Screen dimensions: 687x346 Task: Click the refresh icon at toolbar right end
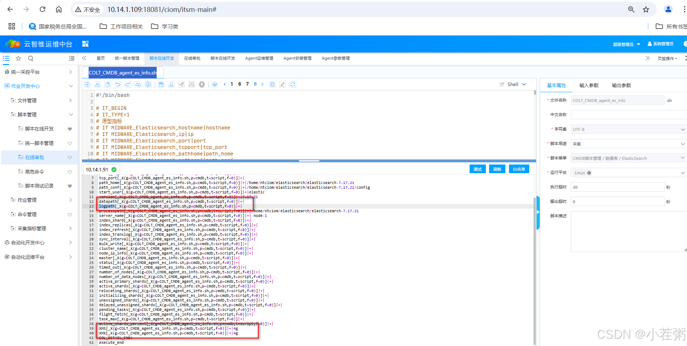293,84
